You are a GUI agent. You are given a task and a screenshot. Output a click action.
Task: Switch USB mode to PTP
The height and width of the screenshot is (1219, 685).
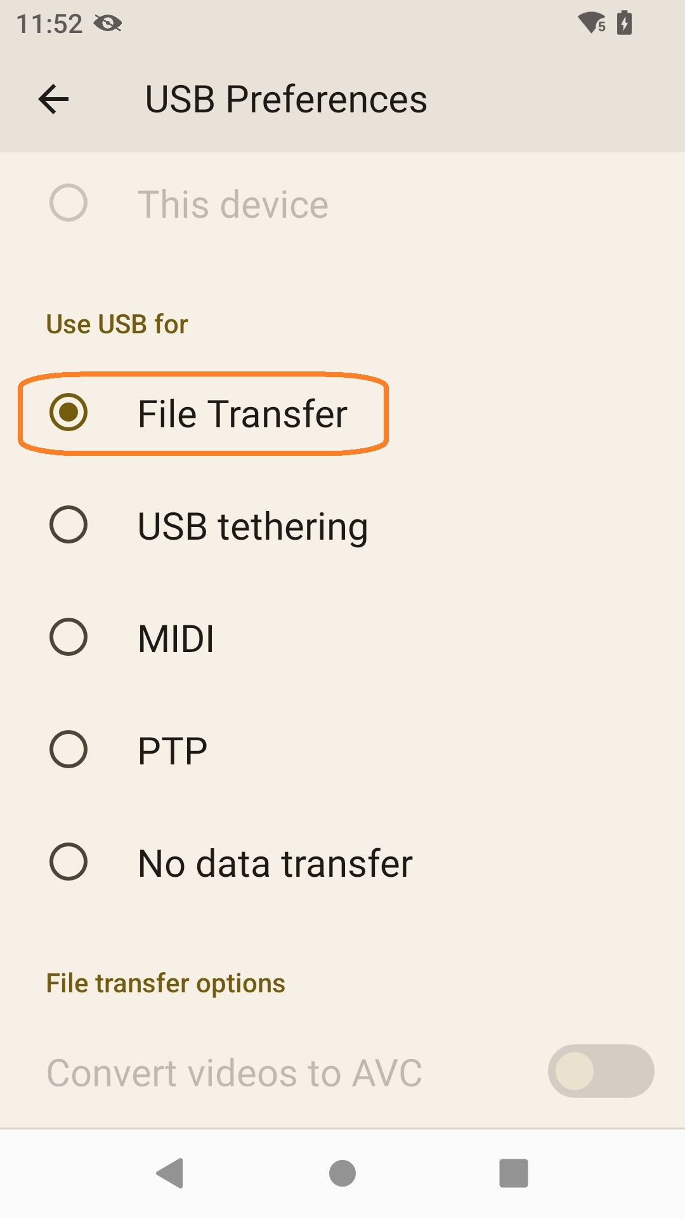[x=68, y=749]
